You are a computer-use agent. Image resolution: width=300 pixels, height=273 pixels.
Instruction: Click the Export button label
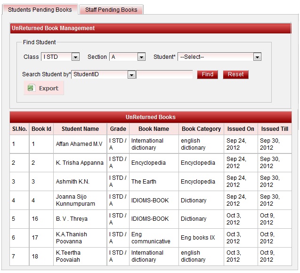pyautogui.click(x=49, y=88)
